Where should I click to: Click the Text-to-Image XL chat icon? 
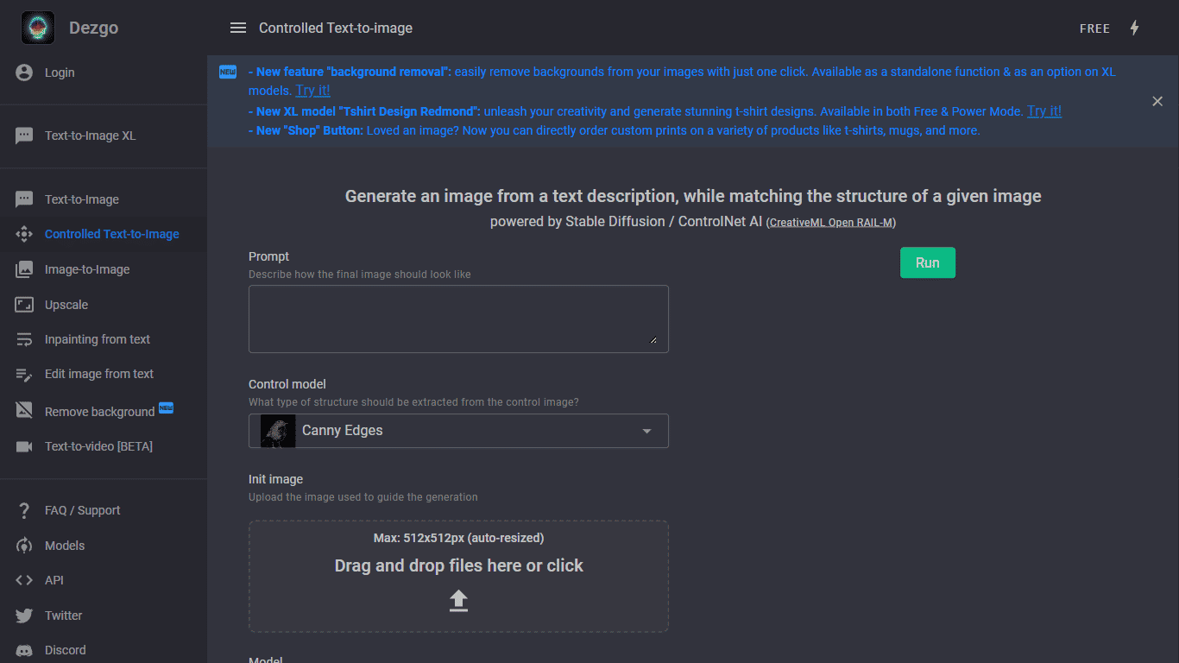point(24,136)
